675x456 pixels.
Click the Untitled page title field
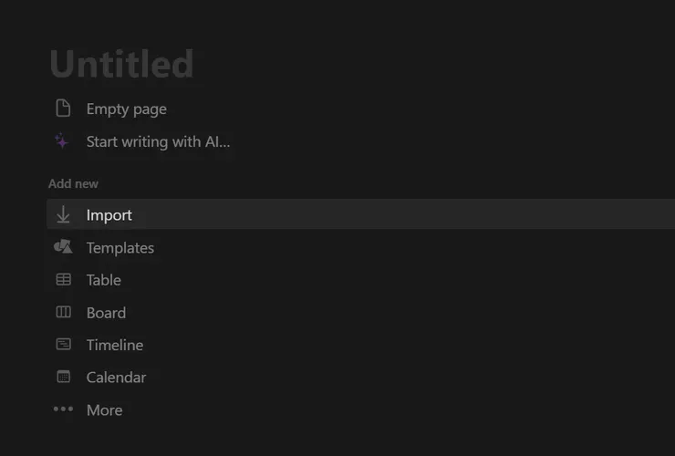pos(121,64)
